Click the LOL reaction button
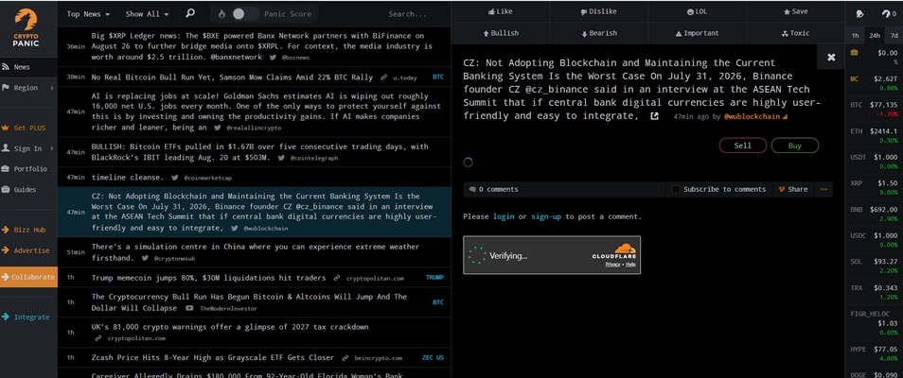This screenshot has width=903, height=378. (x=697, y=11)
